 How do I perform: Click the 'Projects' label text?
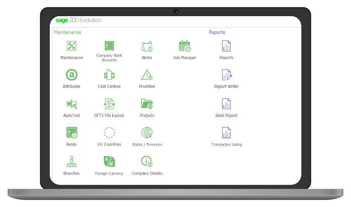[x=147, y=115]
